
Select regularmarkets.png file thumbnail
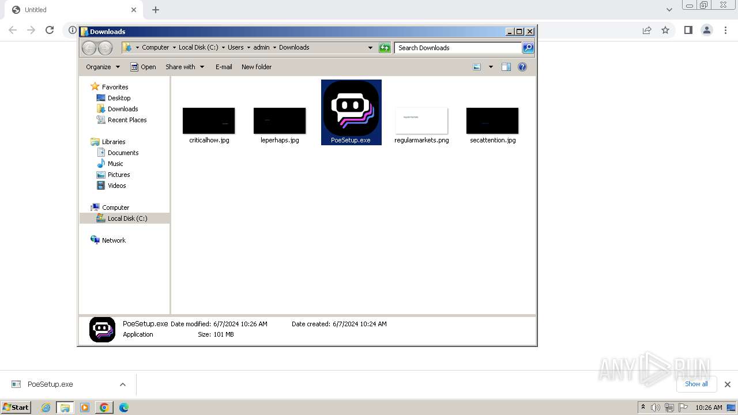point(421,121)
